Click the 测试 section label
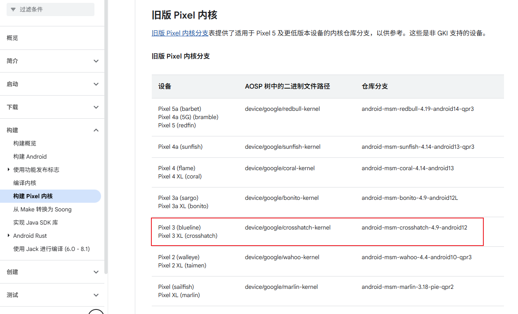The height and width of the screenshot is (314, 518). (x=12, y=295)
